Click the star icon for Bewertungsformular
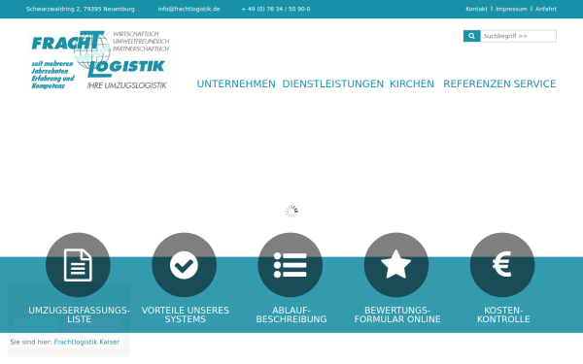 click(x=396, y=265)
